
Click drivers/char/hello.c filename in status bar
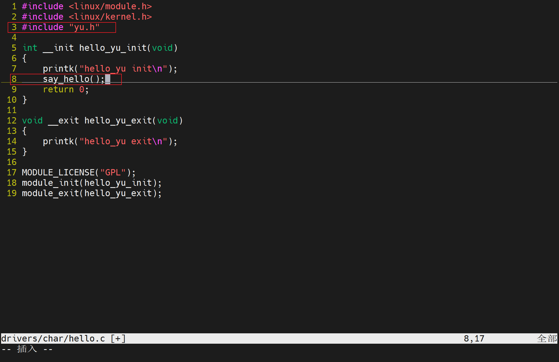pos(53,339)
